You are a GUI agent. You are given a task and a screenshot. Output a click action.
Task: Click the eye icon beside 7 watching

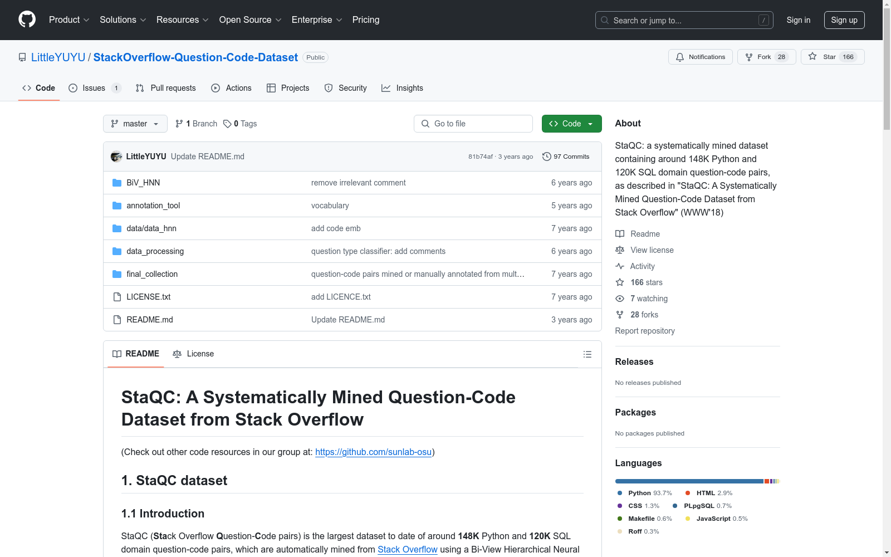pos(620,299)
